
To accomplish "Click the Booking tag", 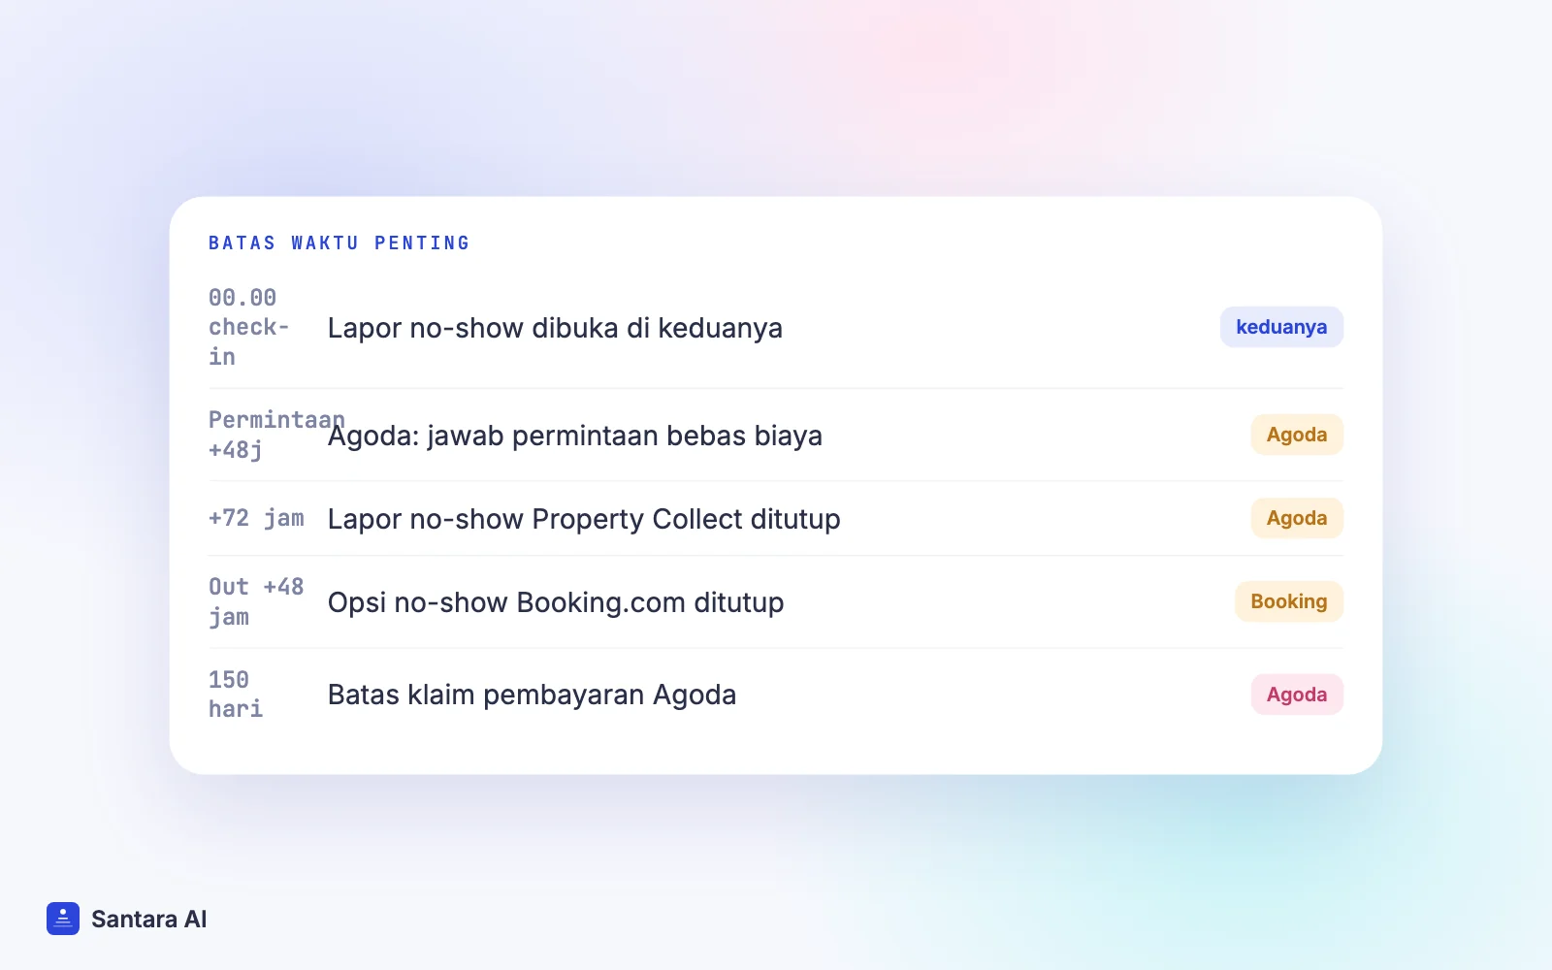I will click(x=1289, y=601).
